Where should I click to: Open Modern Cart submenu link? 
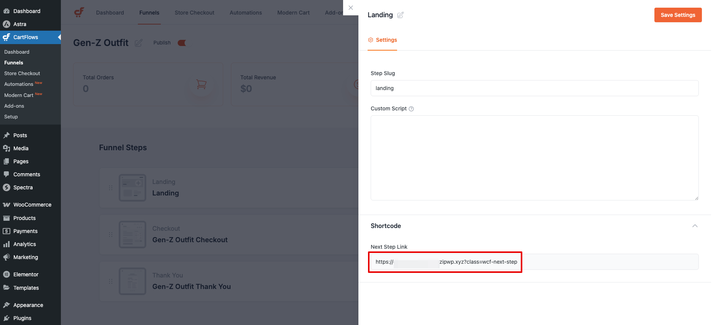point(19,95)
